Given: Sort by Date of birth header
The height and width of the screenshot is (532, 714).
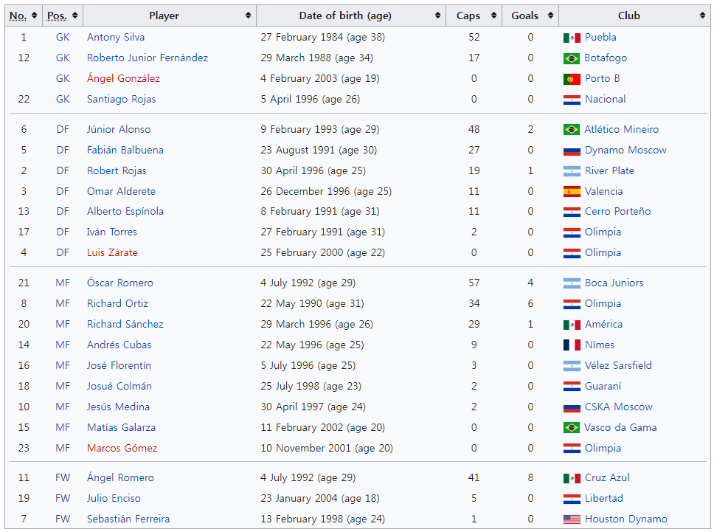Looking at the screenshot, I should click(350, 15).
